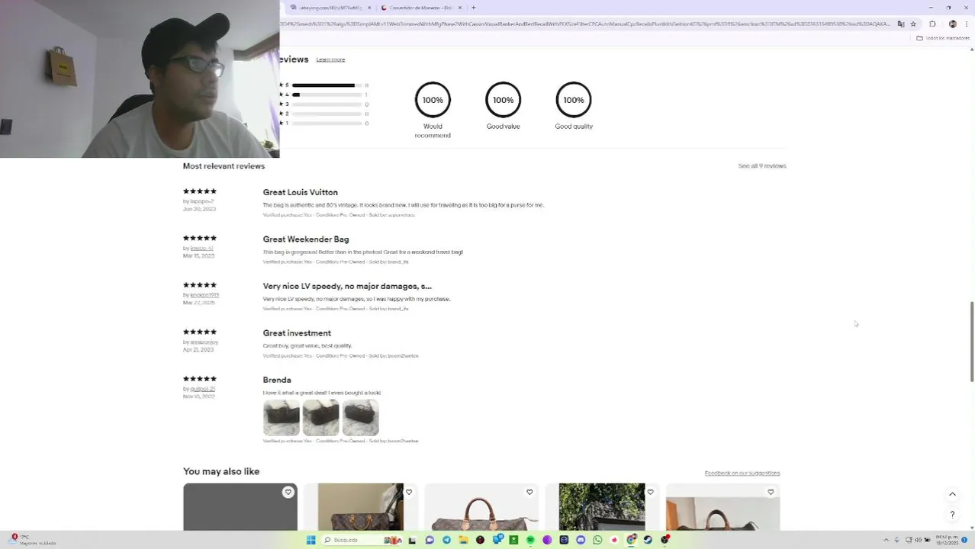The height and width of the screenshot is (549, 975).
Task: Click the browser address bar
Action: pos(587,24)
